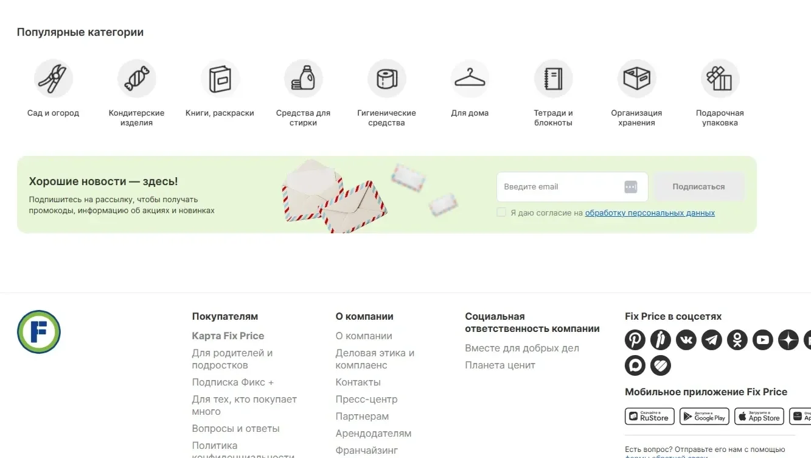This screenshot has height=458, width=811.
Task: Get the app on Google Play
Action: (705, 417)
